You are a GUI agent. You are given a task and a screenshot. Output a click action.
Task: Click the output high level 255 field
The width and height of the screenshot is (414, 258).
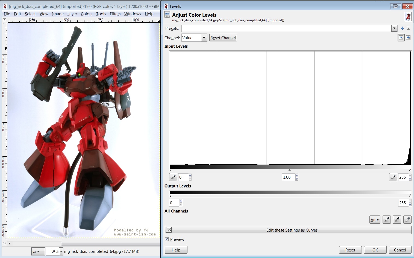[403, 203]
